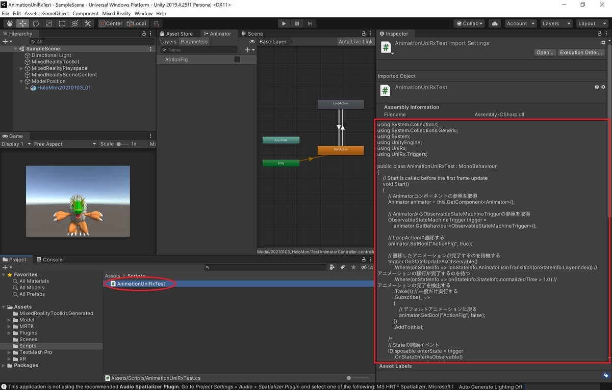Viewport: 612px width, 390px height.
Task: Toggle Auto Live Link in Animator
Action: [355, 42]
